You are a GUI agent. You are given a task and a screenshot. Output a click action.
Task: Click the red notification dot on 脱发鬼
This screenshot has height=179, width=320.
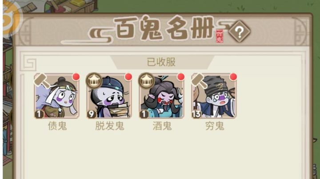click(x=128, y=77)
